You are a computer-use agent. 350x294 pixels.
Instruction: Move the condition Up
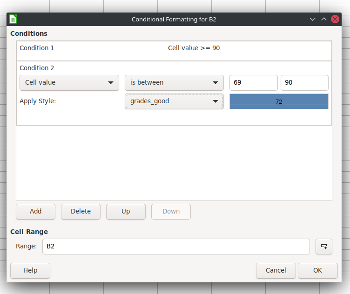click(126, 212)
